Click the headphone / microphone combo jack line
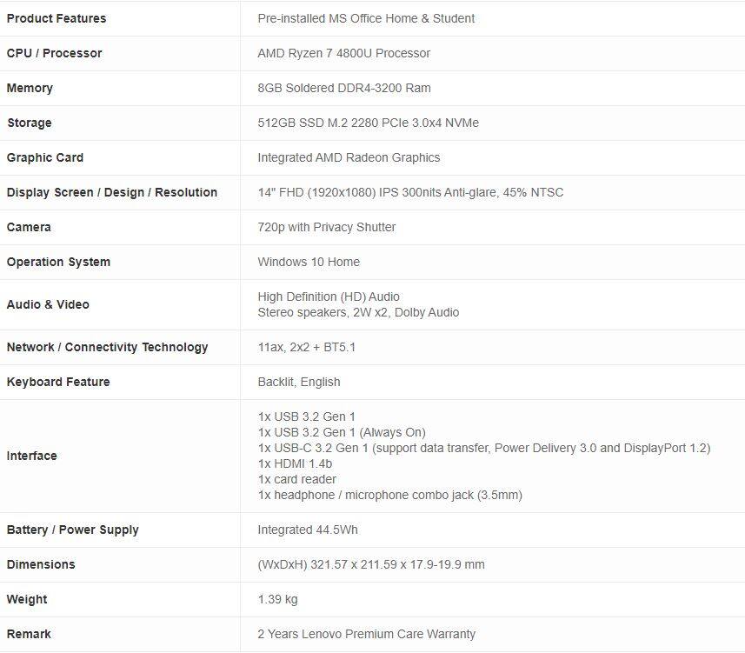 pyautogui.click(x=389, y=495)
